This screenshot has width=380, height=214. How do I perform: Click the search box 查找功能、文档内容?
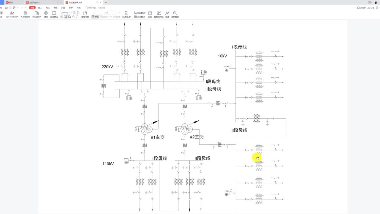[95, 7]
